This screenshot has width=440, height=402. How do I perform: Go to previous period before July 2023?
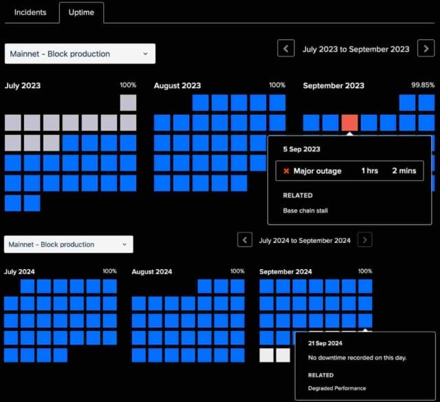click(286, 49)
